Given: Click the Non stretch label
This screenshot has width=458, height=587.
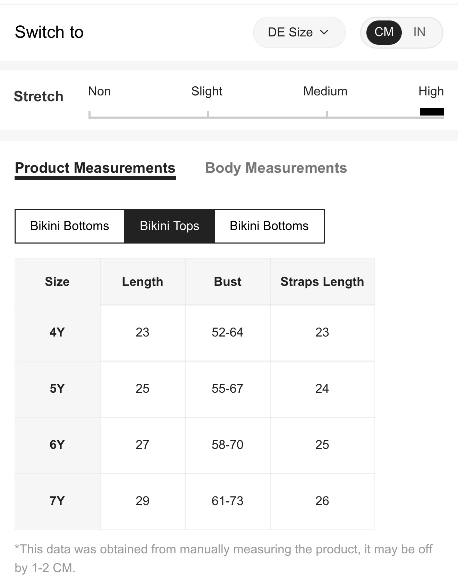Looking at the screenshot, I should click(x=100, y=91).
